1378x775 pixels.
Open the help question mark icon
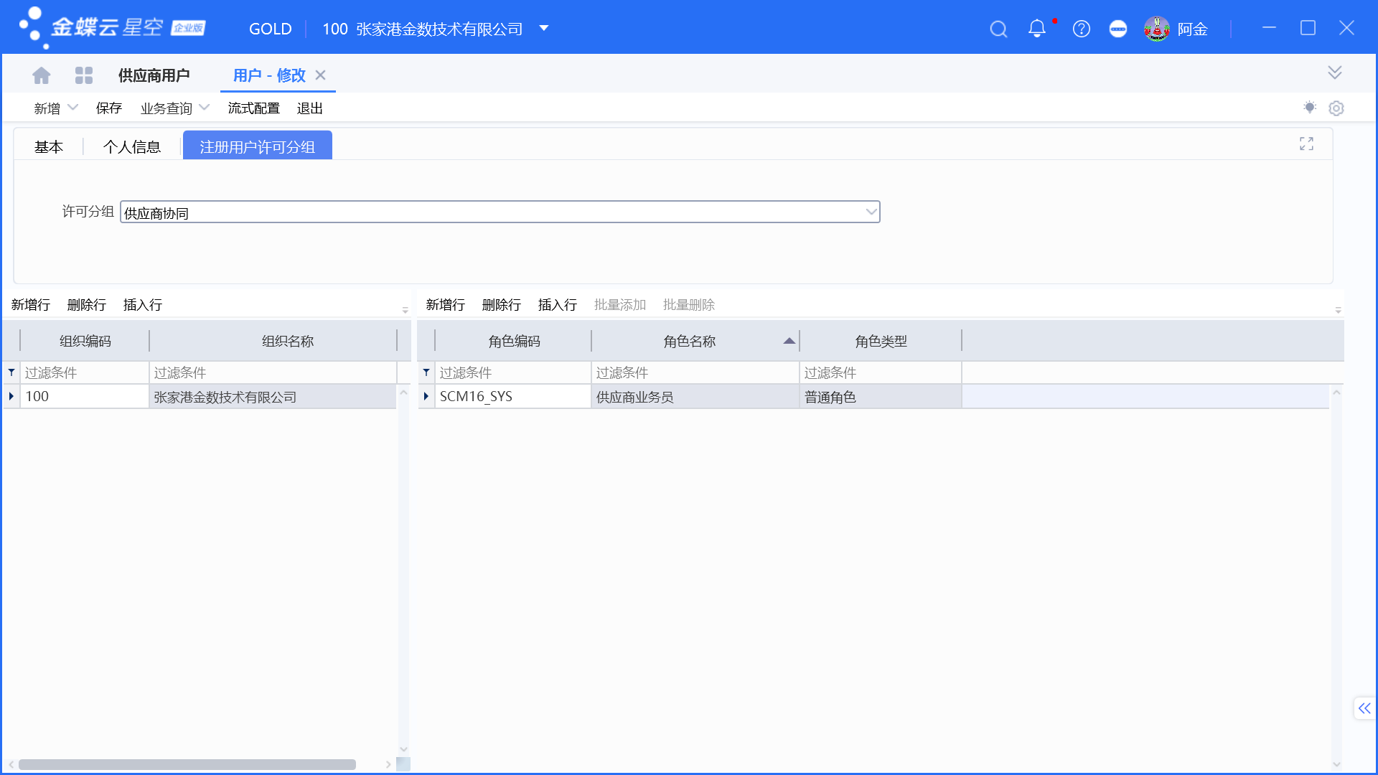(1082, 29)
